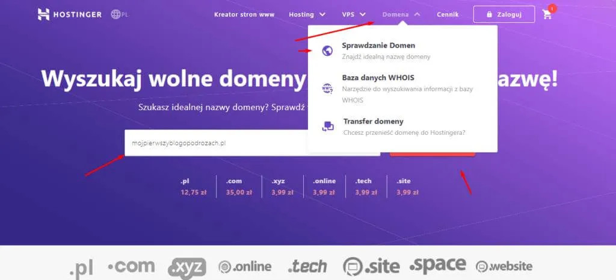Click the WHOIS database icon
Viewport: 616px width, 280px height.
pyautogui.click(x=327, y=89)
